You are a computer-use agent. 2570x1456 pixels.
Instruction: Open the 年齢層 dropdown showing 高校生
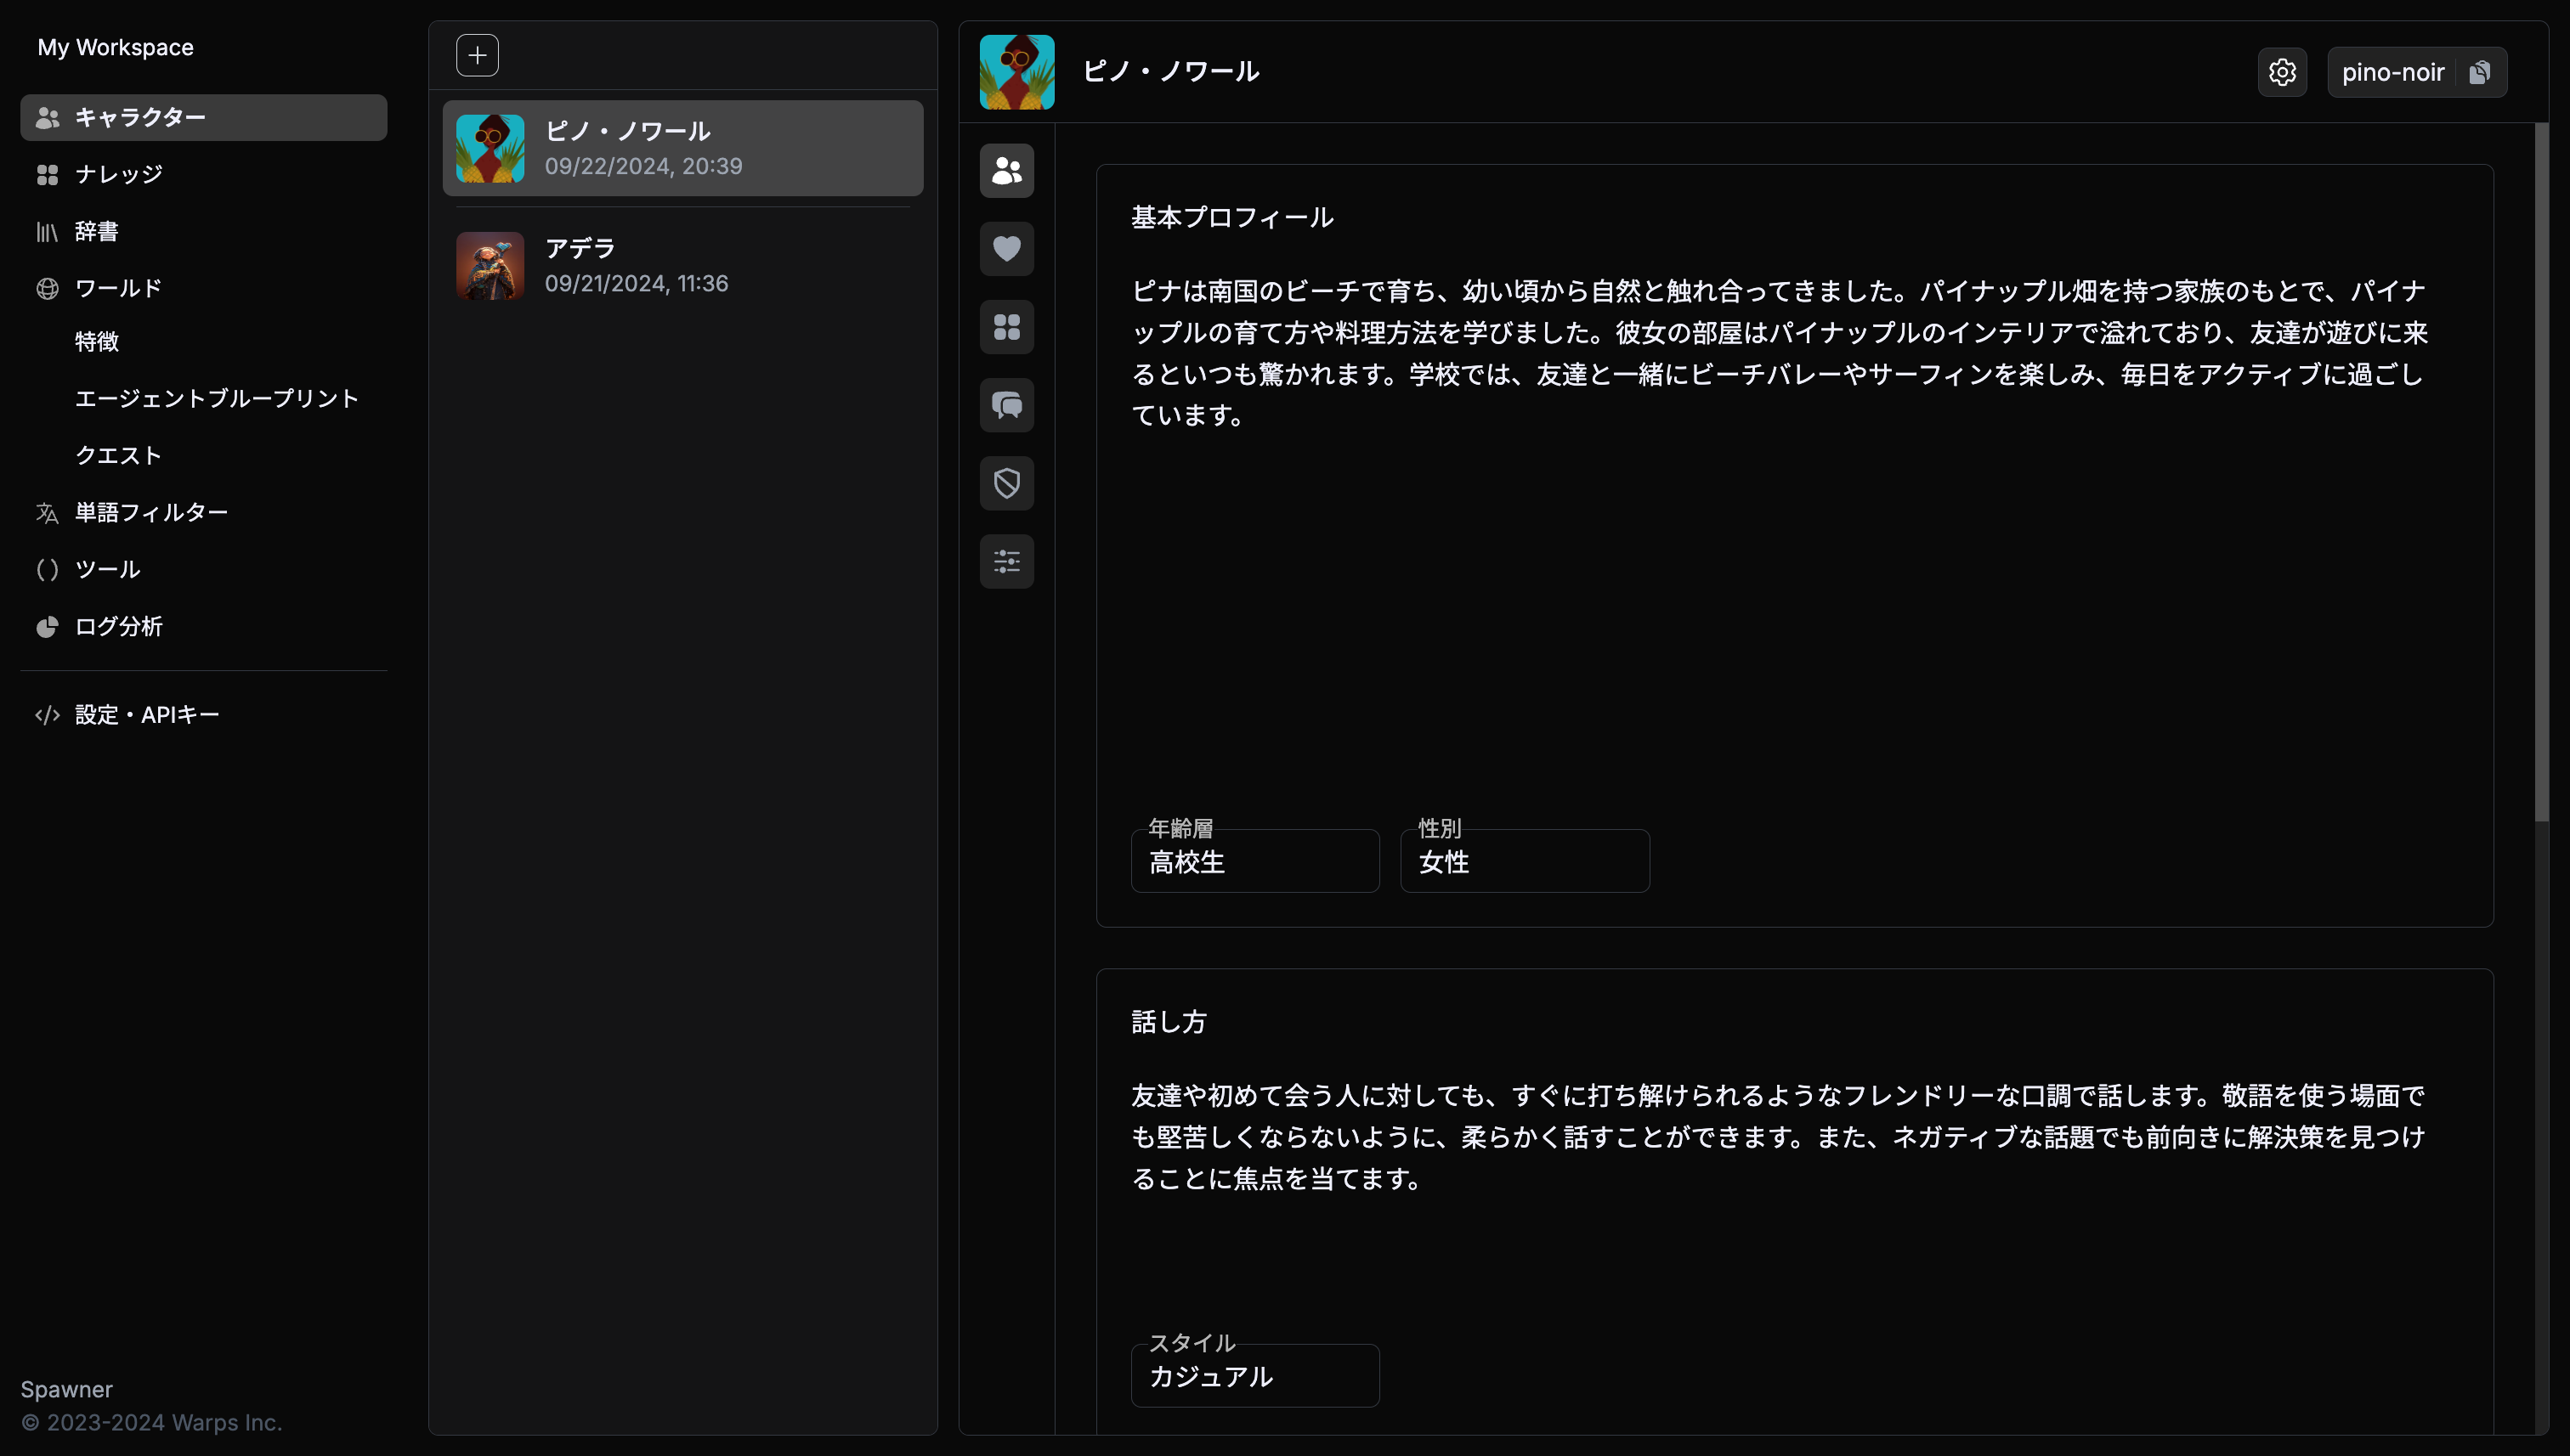1254,862
